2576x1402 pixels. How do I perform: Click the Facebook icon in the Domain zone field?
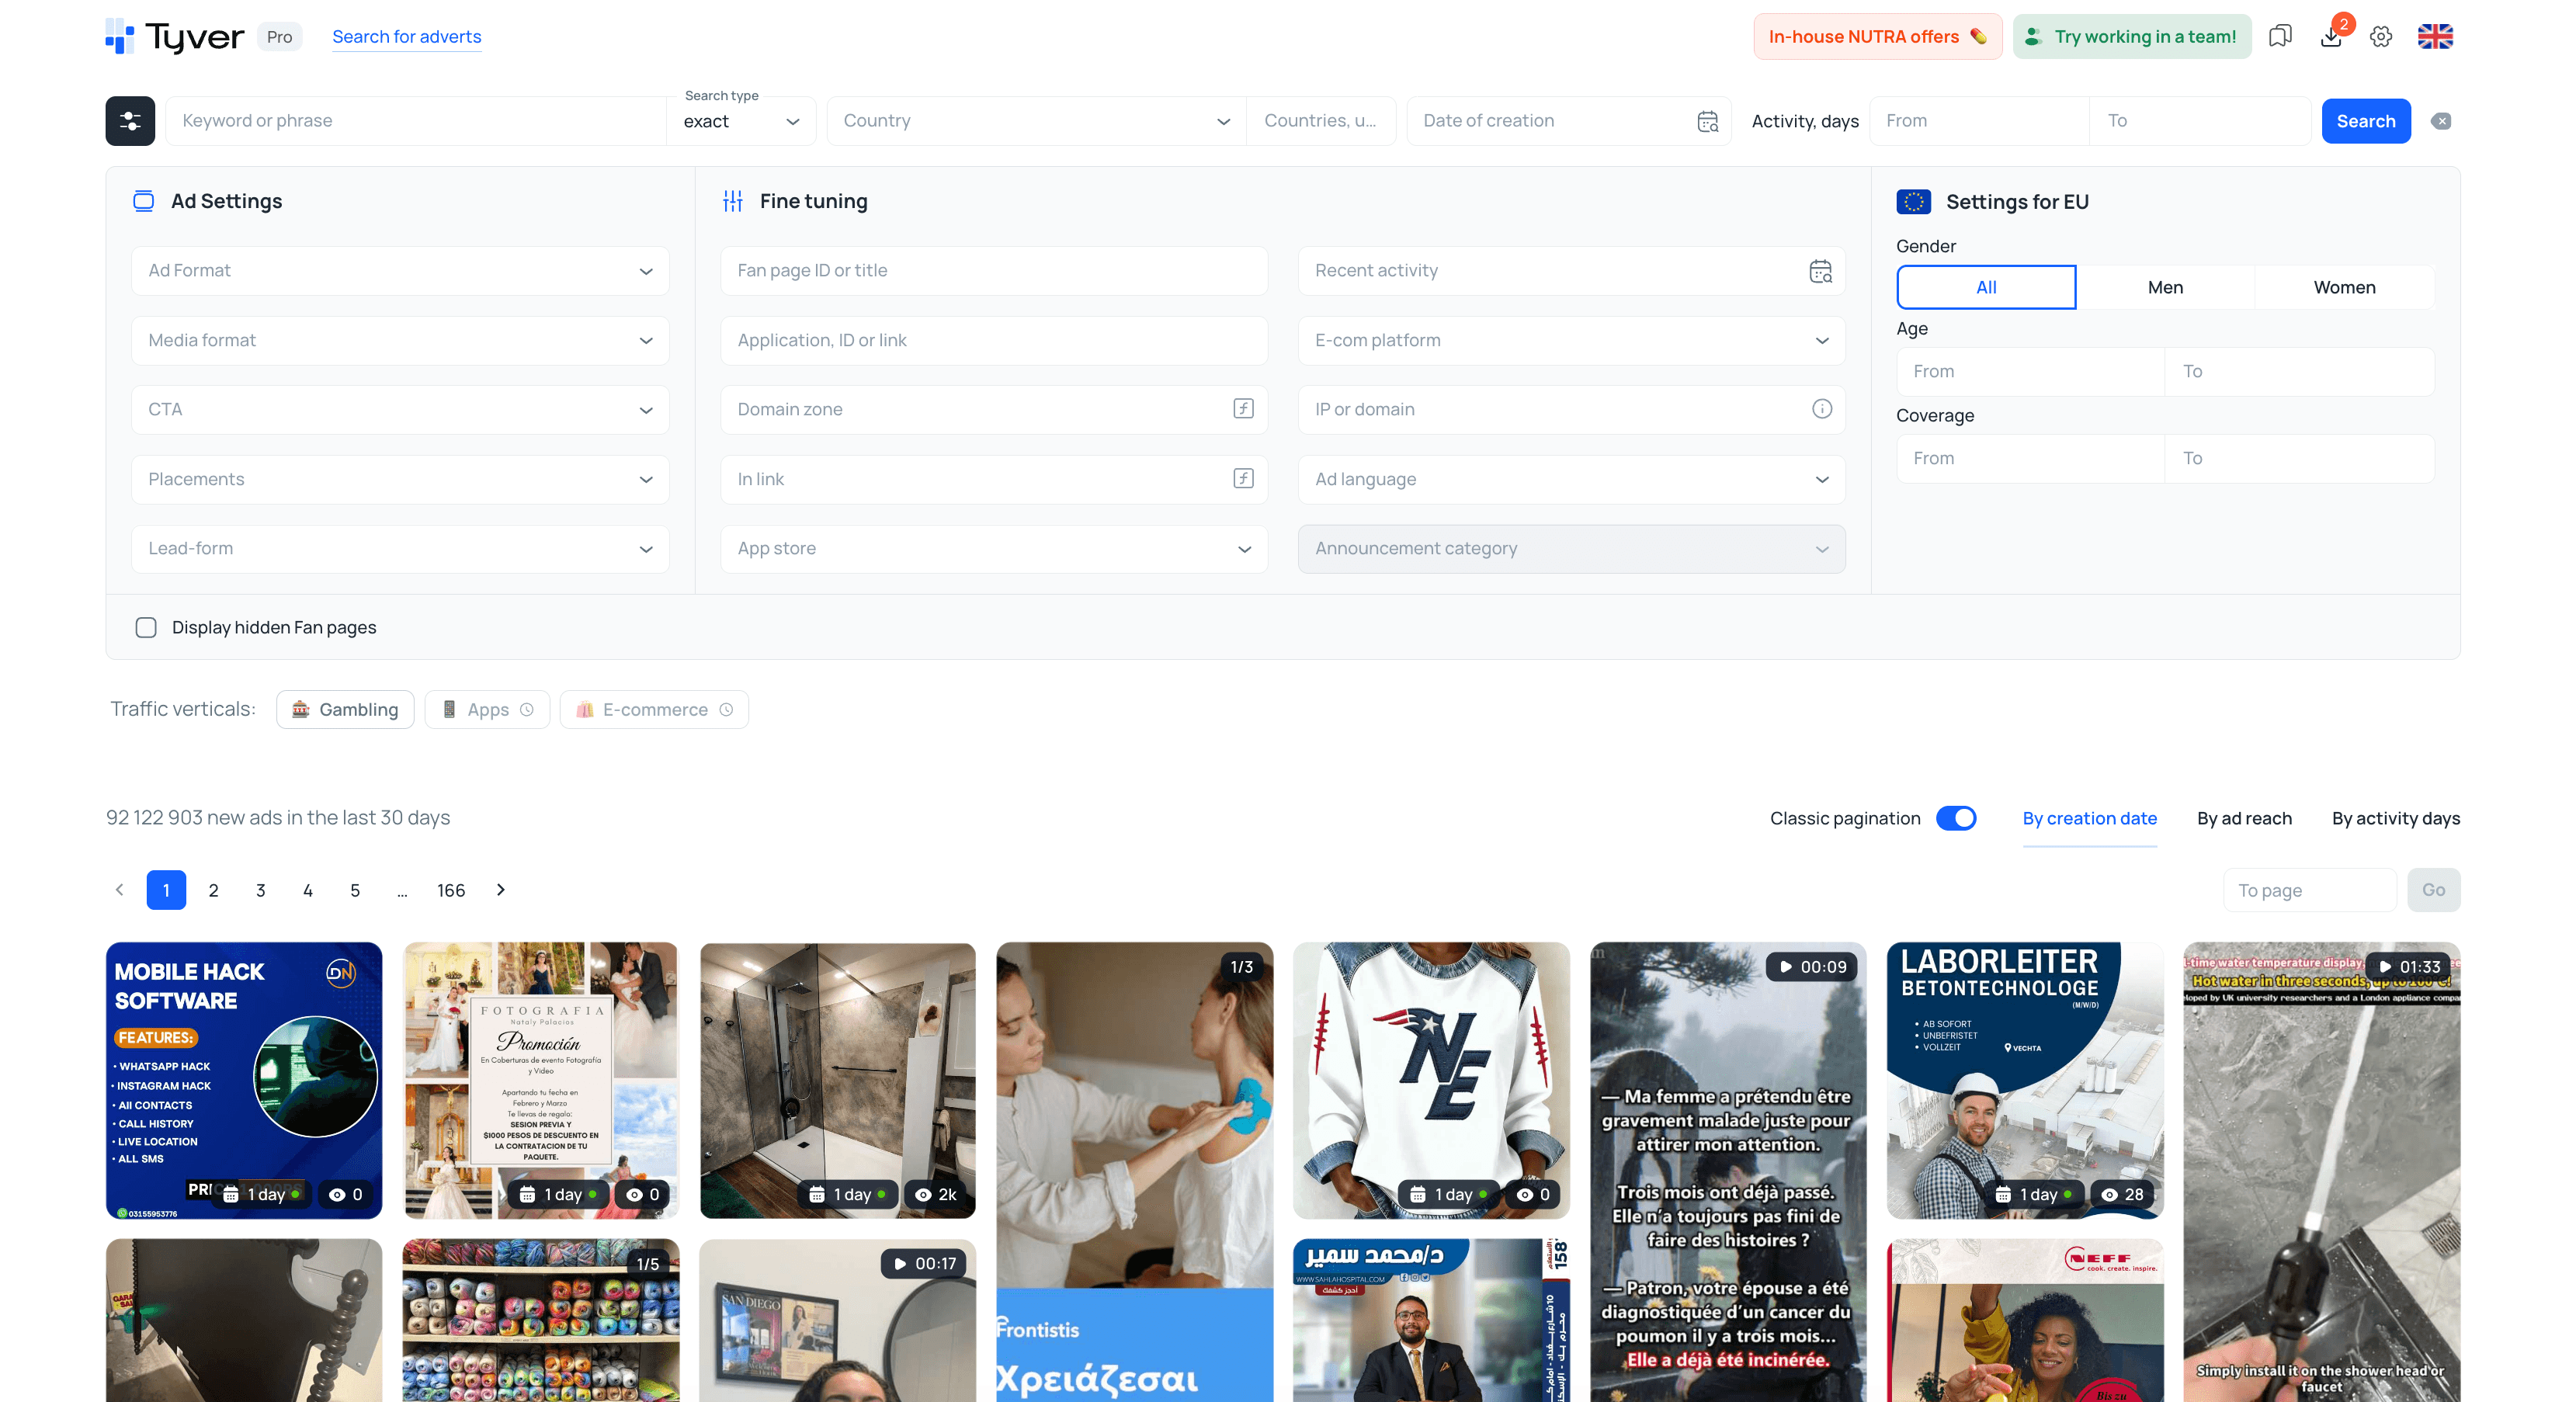coord(1242,409)
